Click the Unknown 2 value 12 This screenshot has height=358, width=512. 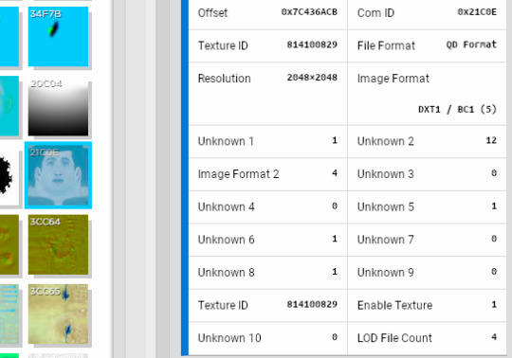click(491, 140)
